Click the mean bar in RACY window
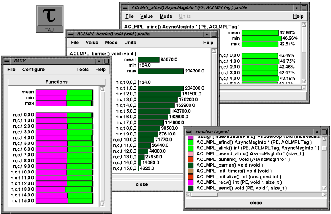Screen dimensions: 331x214 click(64, 92)
